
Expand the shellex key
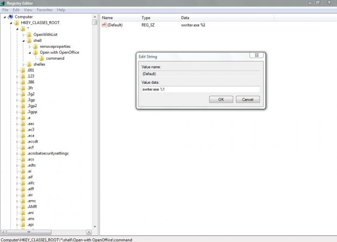coord(23,65)
